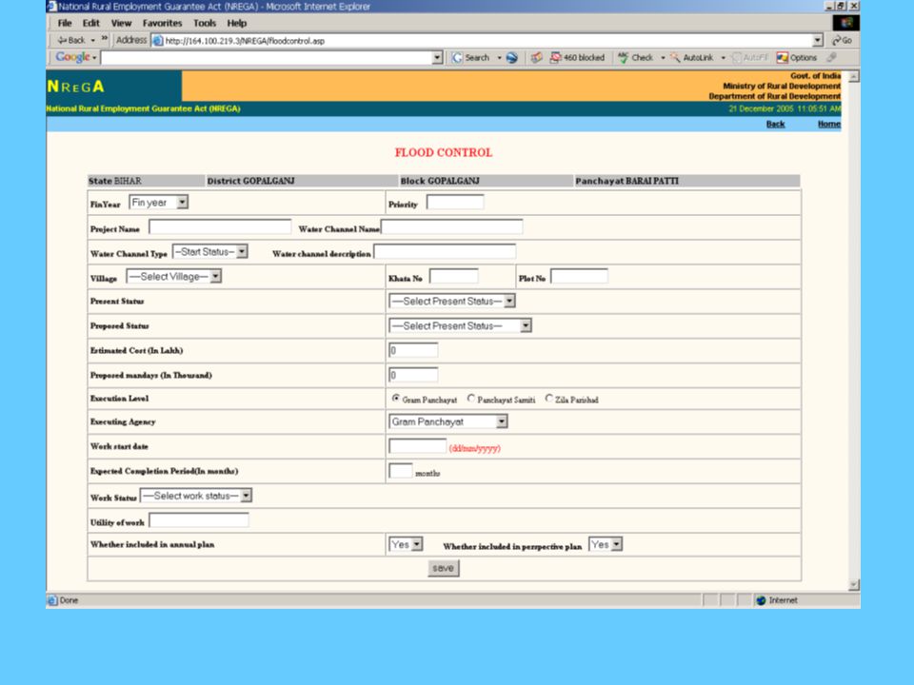This screenshot has width=914, height=685.
Task: Open the Water Channel Type dropdown
Action: coord(209,251)
